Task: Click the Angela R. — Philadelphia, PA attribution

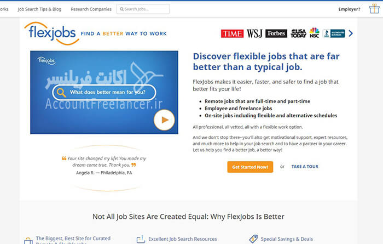Action: 104,173
